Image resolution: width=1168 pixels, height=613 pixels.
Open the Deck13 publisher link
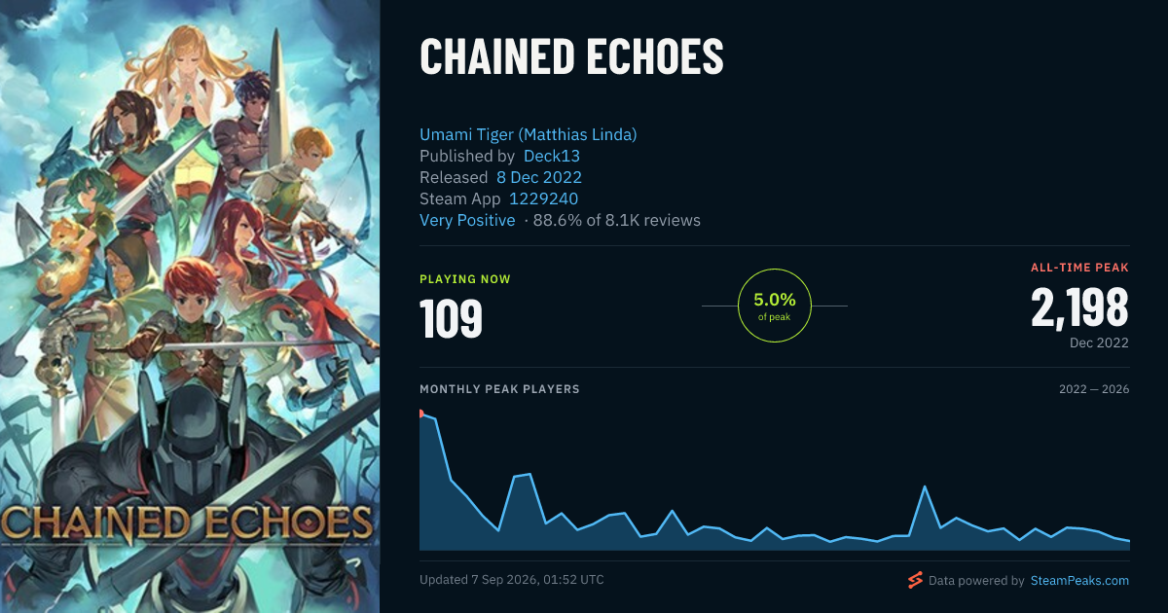552,156
